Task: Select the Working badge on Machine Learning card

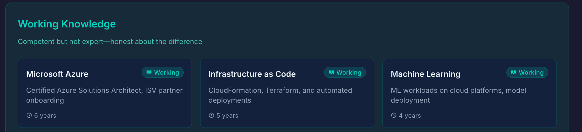Action: 527,72
